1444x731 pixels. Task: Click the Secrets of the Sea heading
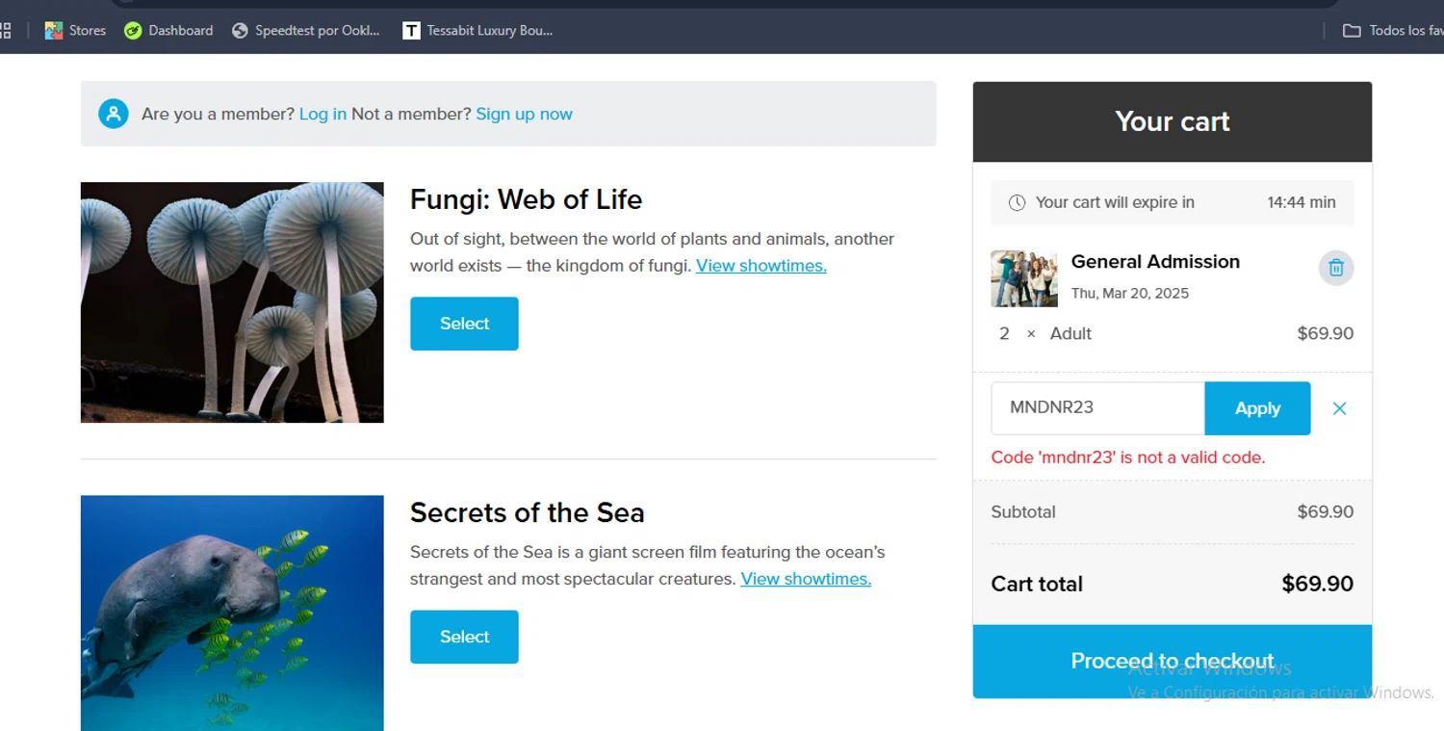tap(527, 512)
